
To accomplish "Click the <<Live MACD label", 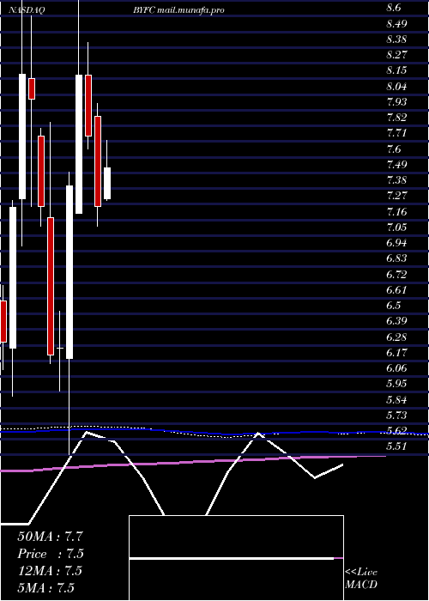I will pyautogui.click(x=361, y=579).
